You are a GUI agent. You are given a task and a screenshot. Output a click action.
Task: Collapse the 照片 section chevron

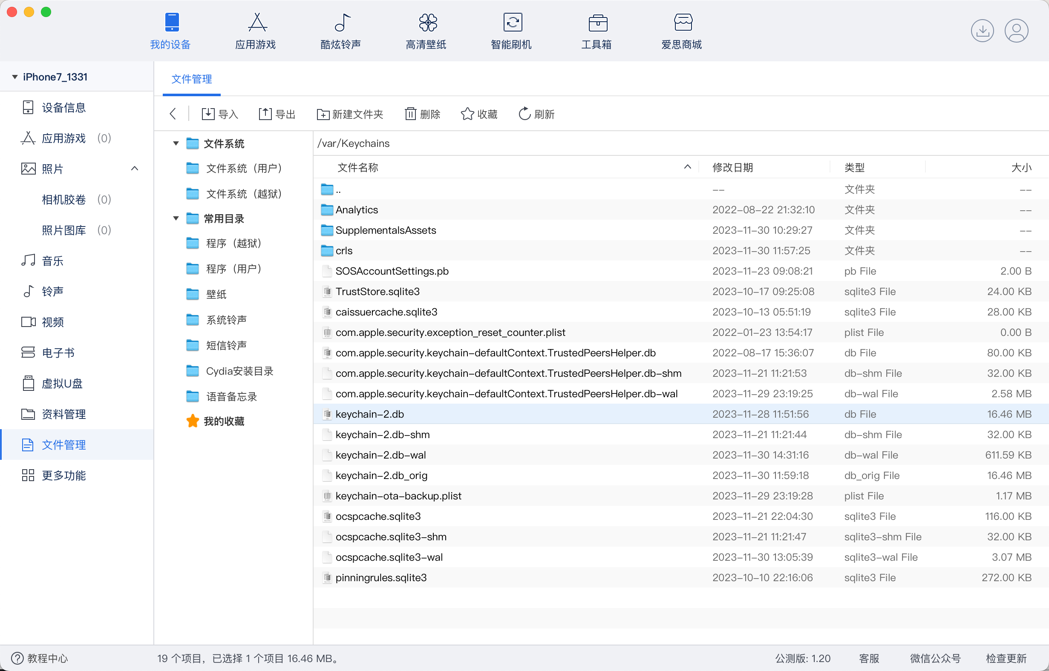tap(135, 169)
